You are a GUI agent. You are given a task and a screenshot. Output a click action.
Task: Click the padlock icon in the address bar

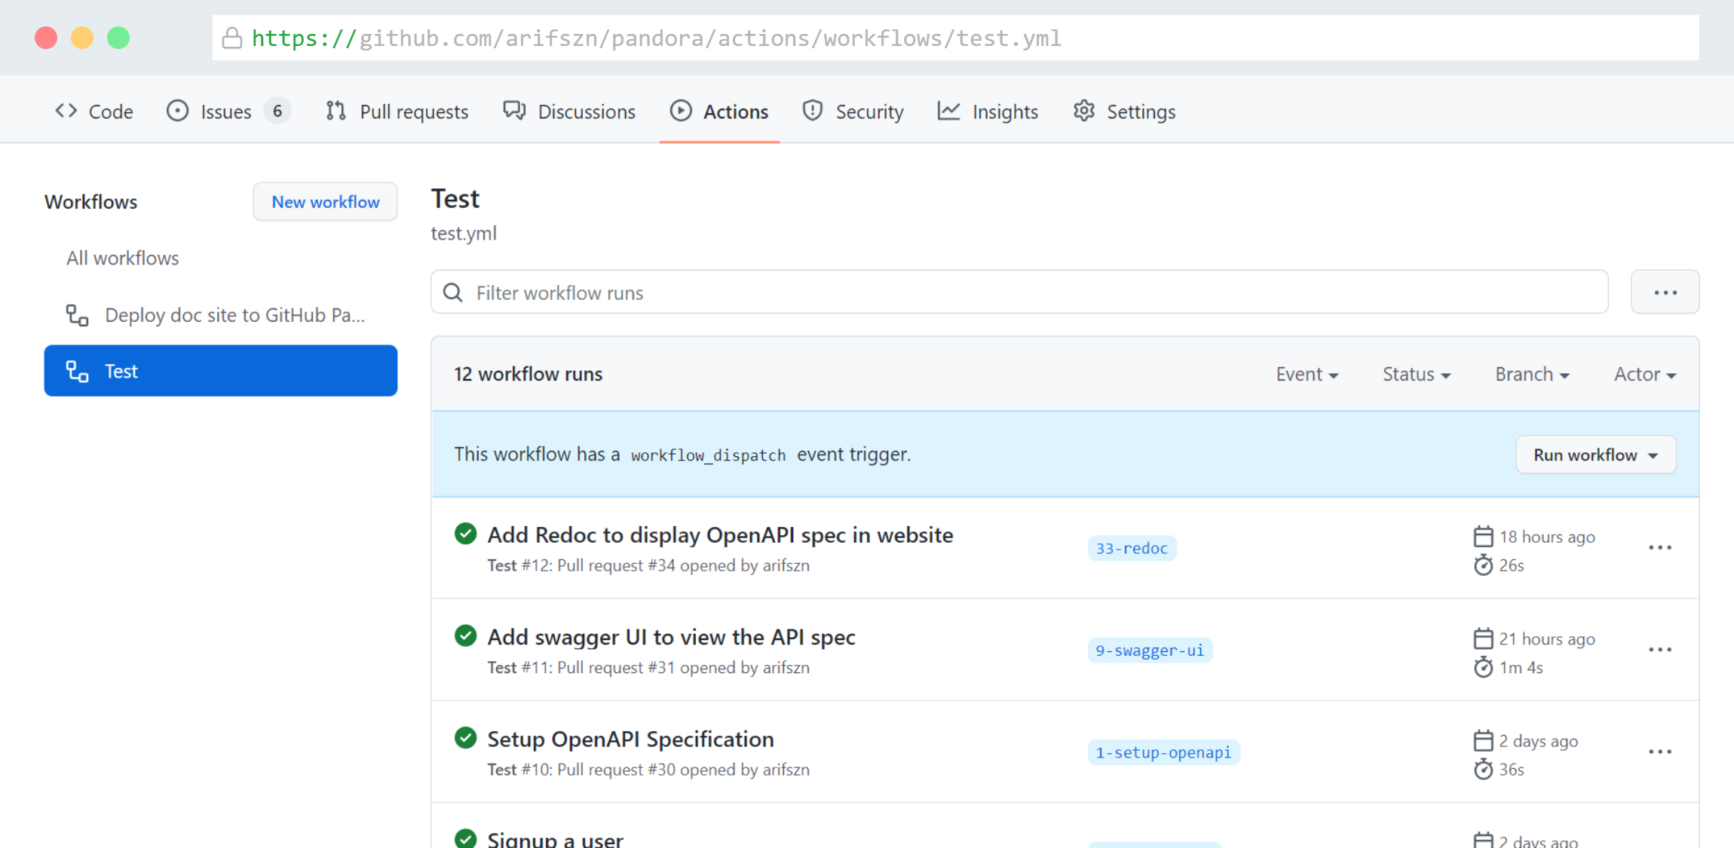coord(232,38)
